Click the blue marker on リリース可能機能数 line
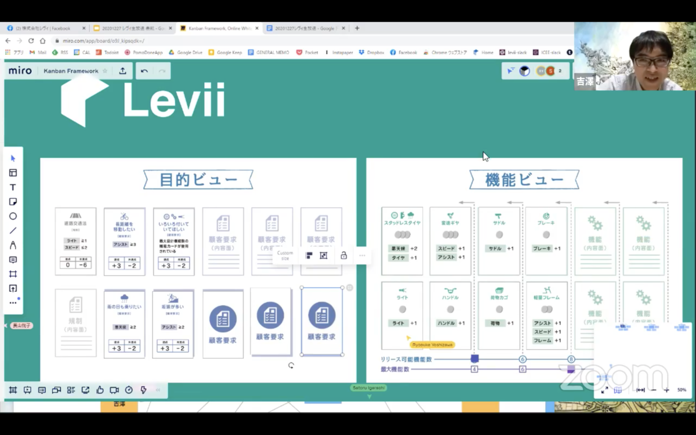This screenshot has width=696, height=435. [x=474, y=359]
